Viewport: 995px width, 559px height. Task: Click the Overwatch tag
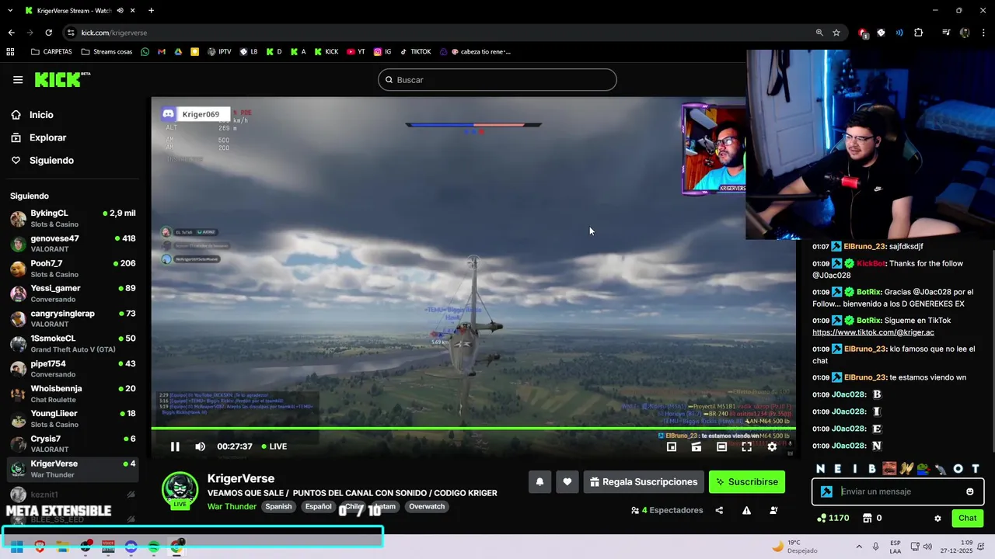coord(427,507)
